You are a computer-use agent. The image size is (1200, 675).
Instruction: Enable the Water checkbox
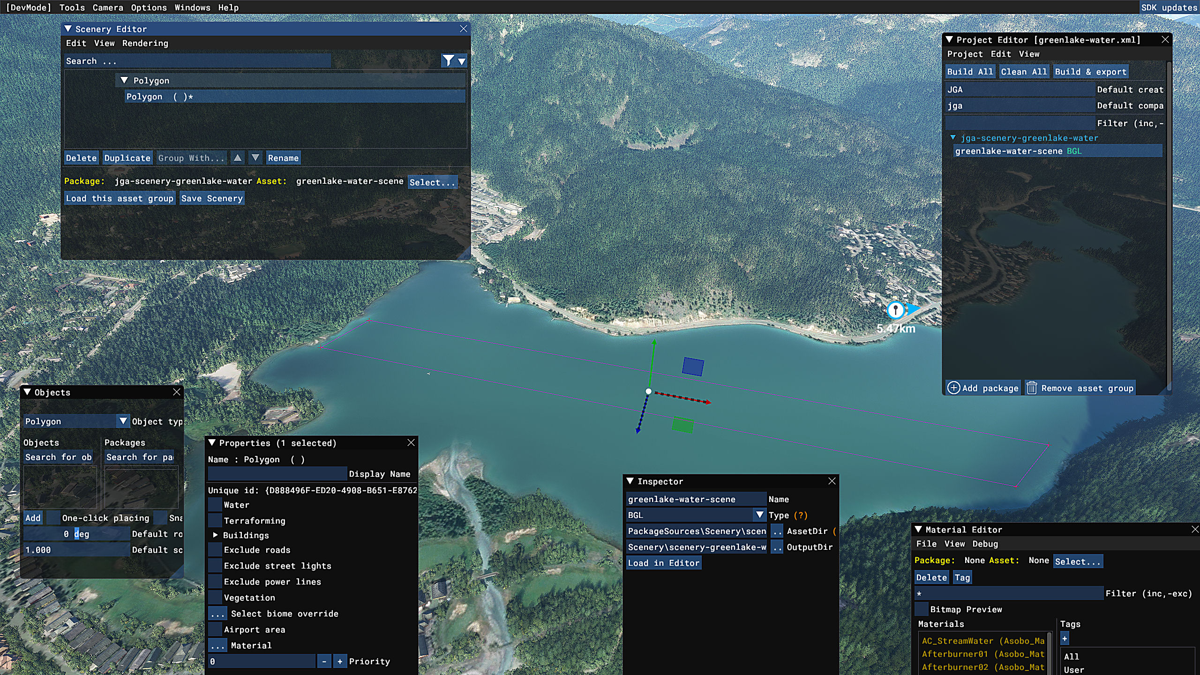click(215, 505)
